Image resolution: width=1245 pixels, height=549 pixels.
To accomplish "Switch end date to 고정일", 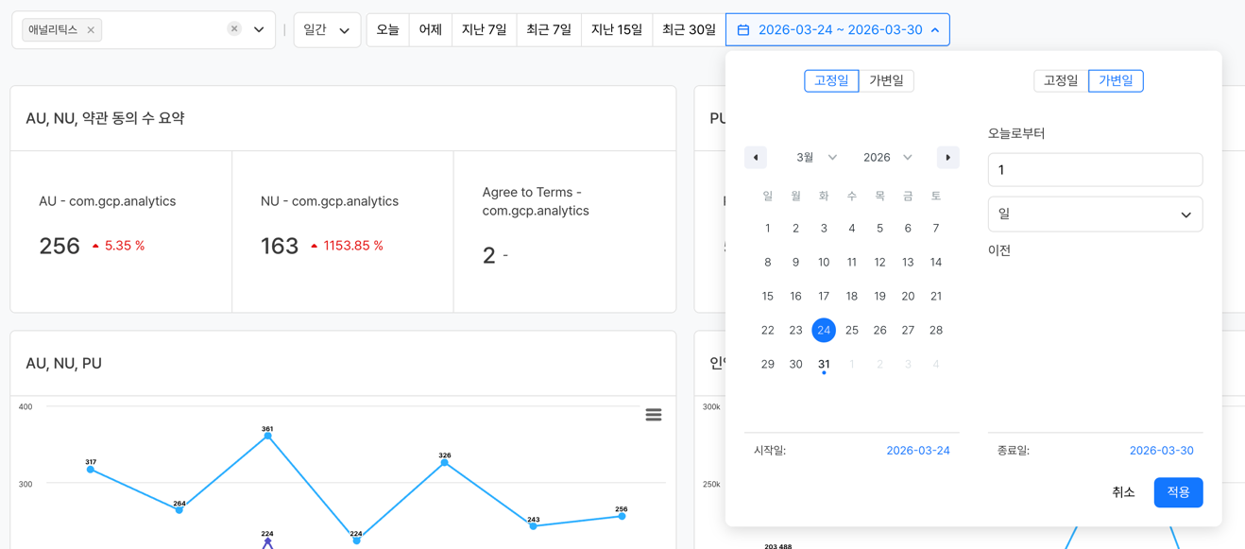I will [1061, 81].
